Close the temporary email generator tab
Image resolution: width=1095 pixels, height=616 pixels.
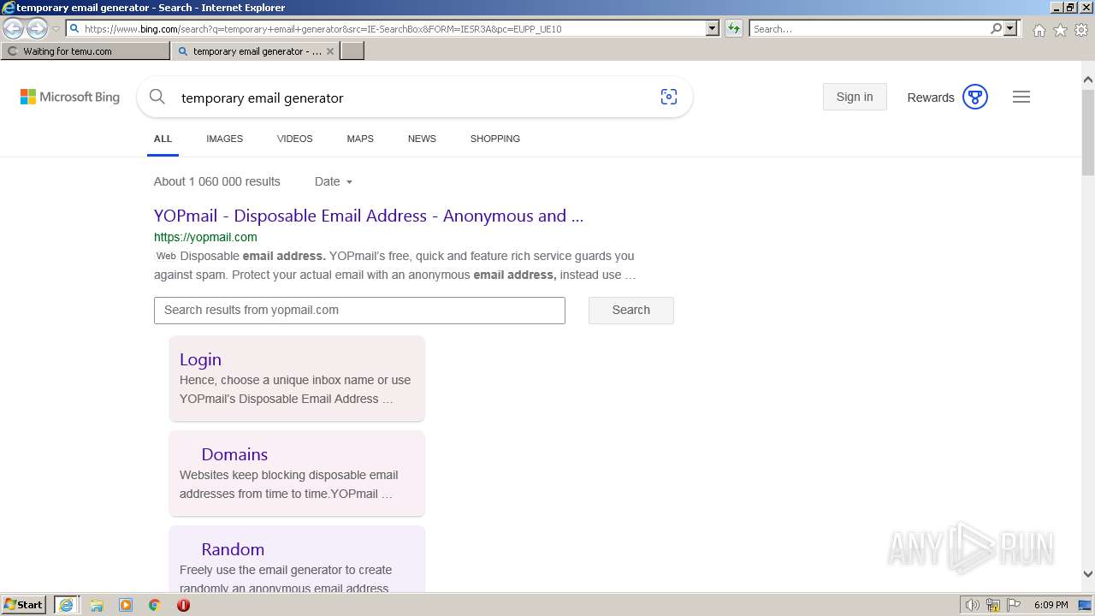[x=330, y=51]
